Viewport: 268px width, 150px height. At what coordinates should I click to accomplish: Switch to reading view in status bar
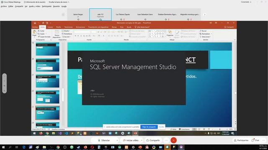point(204,129)
